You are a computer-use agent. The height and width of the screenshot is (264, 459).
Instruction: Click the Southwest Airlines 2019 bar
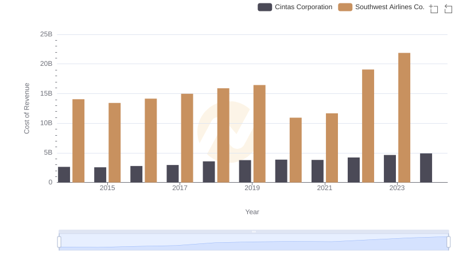click(x=259, y=134)
